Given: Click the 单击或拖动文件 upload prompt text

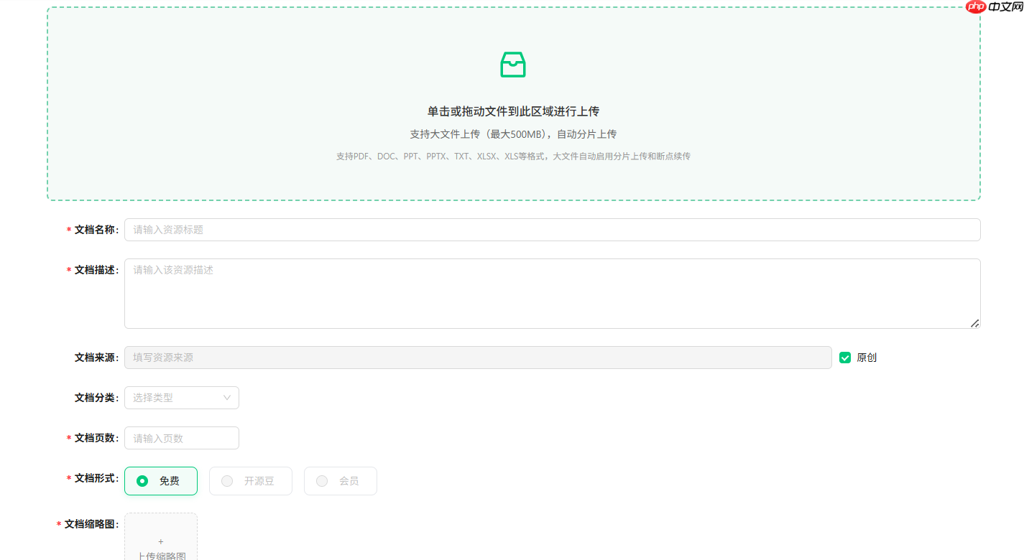Looking at the screenshot, I should pos(512,111).
